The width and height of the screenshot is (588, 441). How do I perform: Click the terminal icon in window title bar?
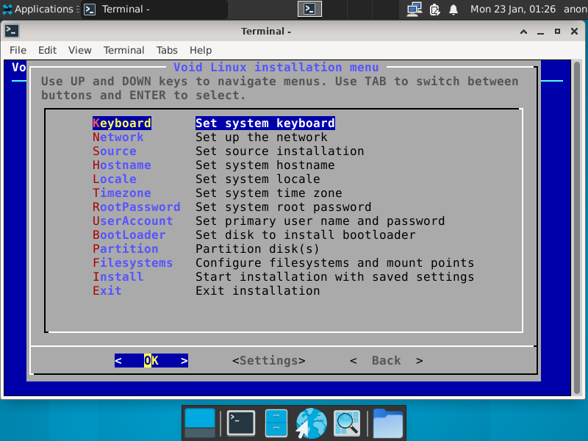point(12,31)
